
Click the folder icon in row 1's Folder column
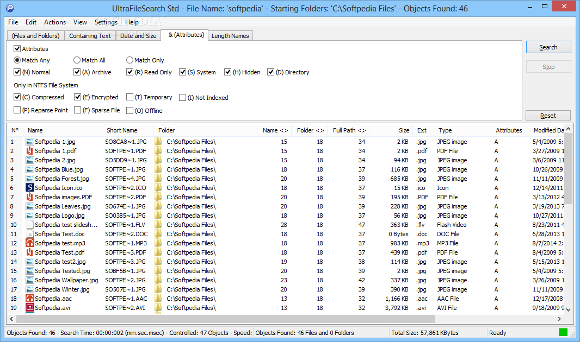(158, 142)
